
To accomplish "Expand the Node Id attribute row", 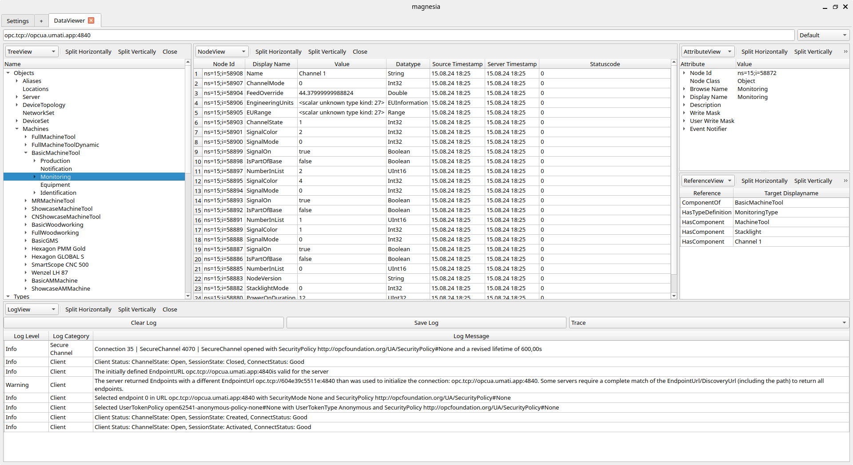I will tap(684, 73).
